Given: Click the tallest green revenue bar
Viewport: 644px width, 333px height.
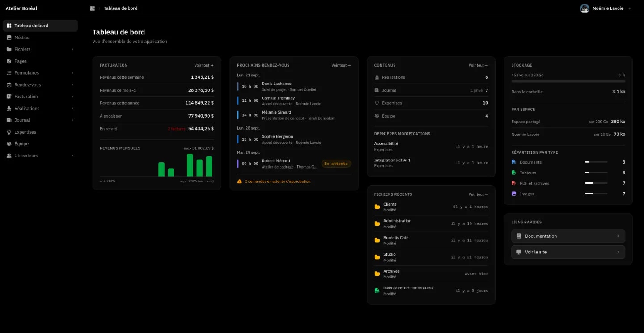Looking at the screenshot, I should coord(190,165).
